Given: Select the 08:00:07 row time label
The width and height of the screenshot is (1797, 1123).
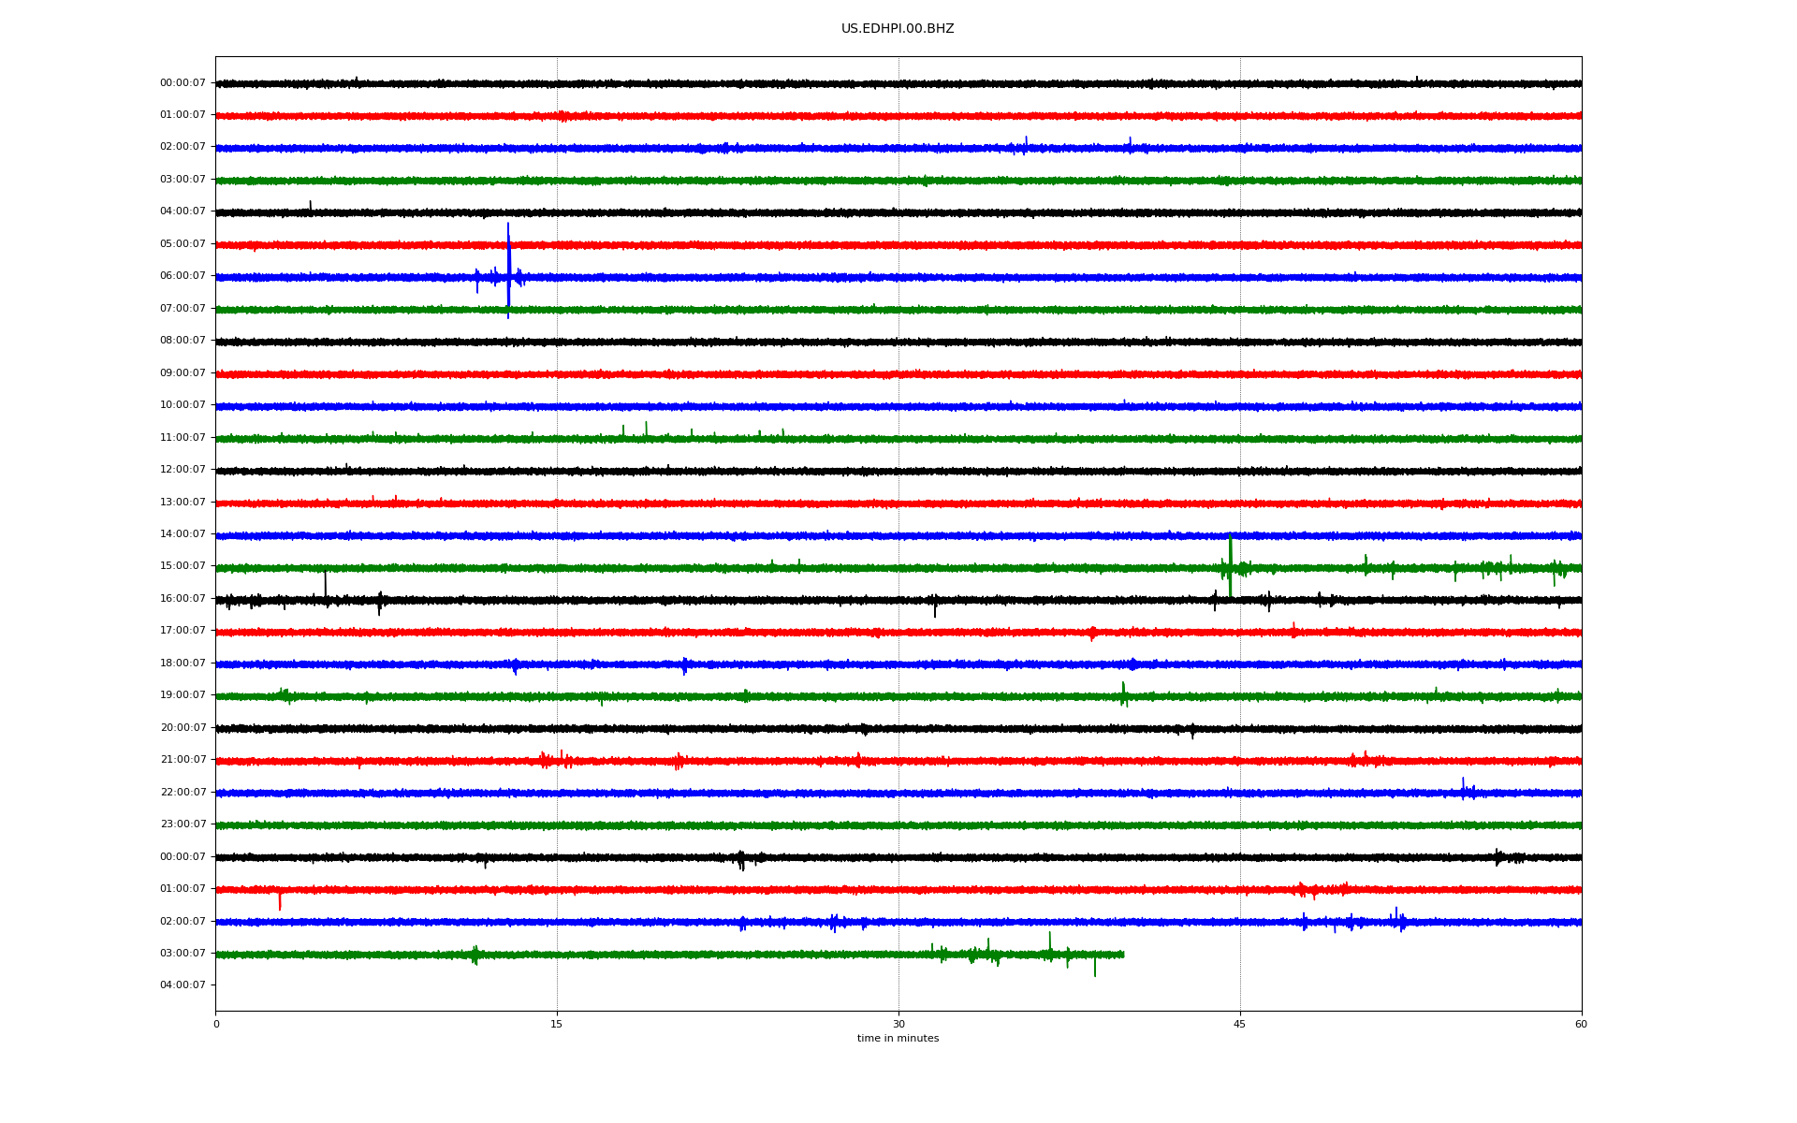Looking at the screenshot, I should click(x=183, y=341).
